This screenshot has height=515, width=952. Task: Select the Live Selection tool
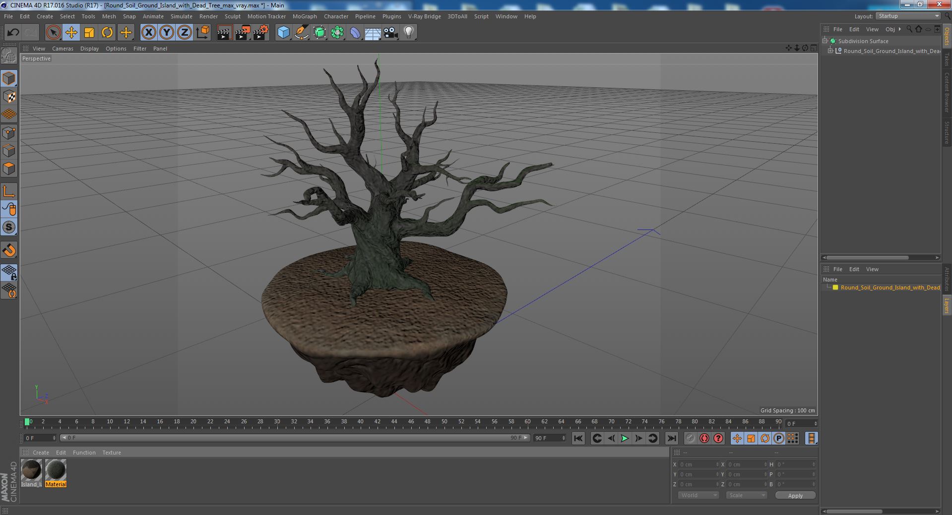(x=53, y=33)
